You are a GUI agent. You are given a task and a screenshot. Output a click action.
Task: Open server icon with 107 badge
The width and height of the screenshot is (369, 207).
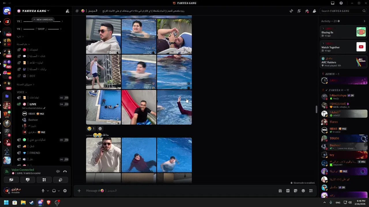(7, 85)
